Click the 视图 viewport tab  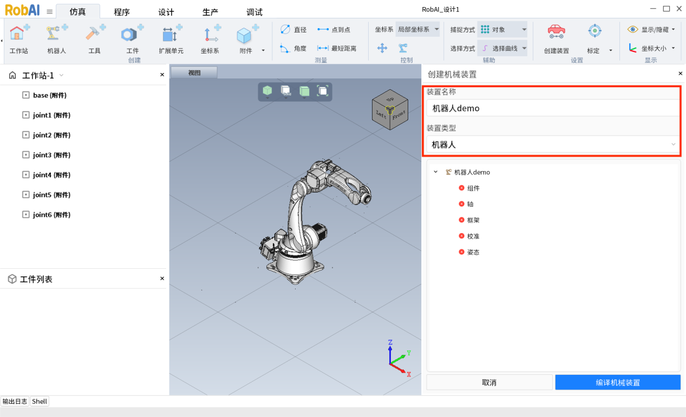click(x=194, y=72)
